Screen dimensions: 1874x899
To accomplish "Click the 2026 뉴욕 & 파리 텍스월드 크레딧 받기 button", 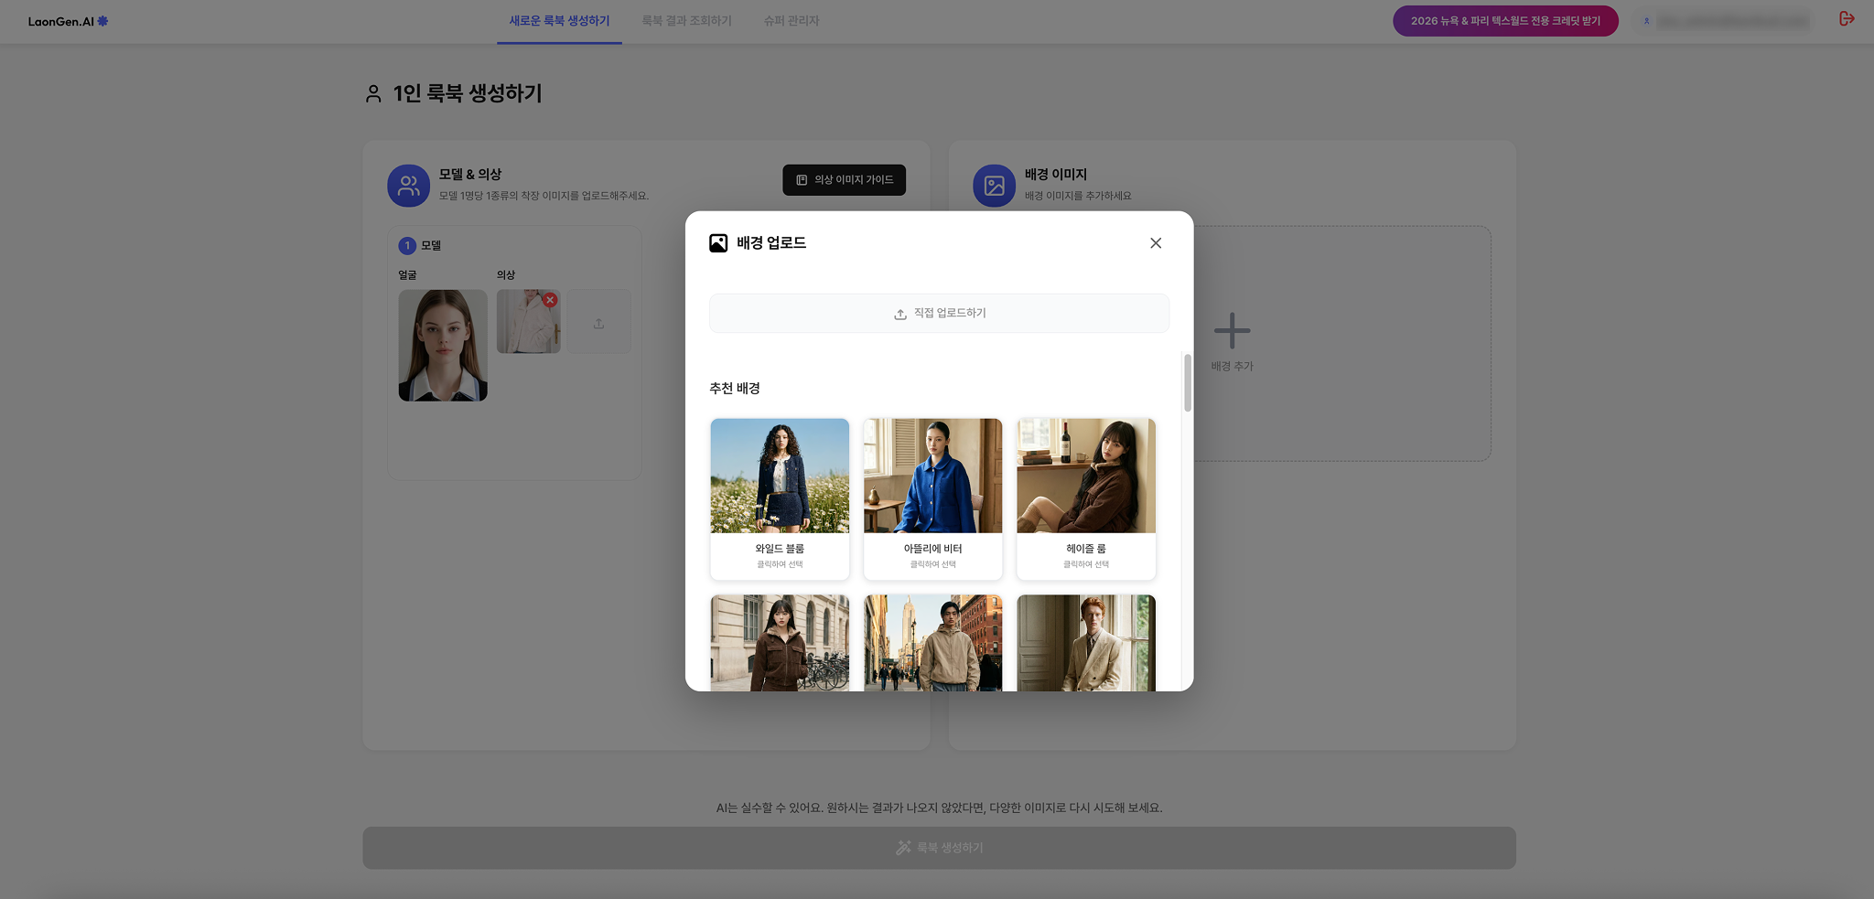I will (x=1505, y=19).
